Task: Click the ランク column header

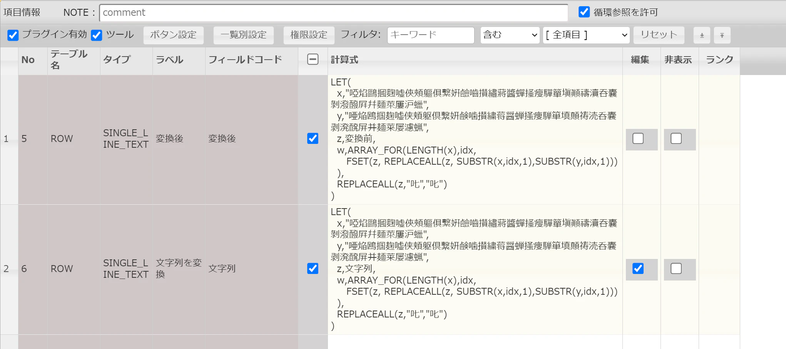Action: pyautogui.click(x=719, y=61)
